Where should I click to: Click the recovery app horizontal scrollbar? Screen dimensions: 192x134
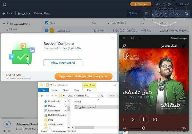12,118
